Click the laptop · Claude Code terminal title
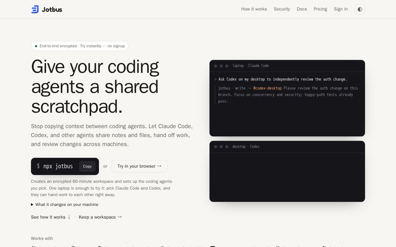 click(x=251, y=66)
